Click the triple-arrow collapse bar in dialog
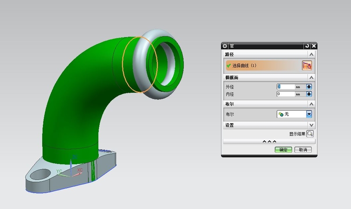The image size is (351, 209). pyautogui.click(x=269, y=141)
